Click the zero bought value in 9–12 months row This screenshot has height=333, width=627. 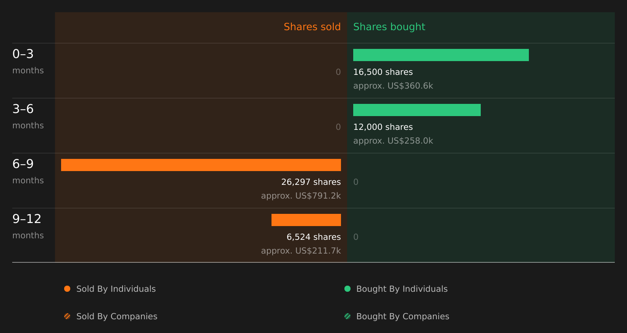pos(356,237)
